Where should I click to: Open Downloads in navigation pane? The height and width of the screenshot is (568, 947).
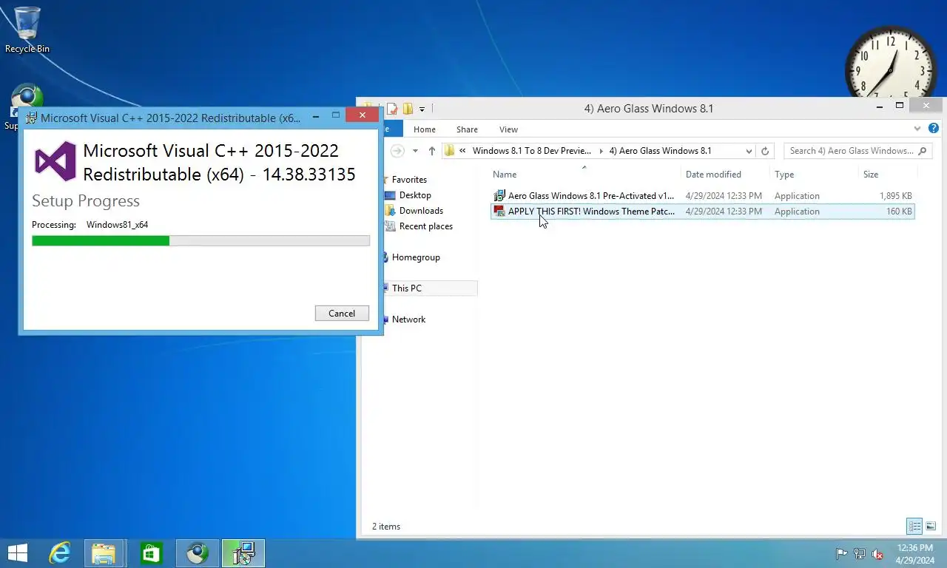421,211
